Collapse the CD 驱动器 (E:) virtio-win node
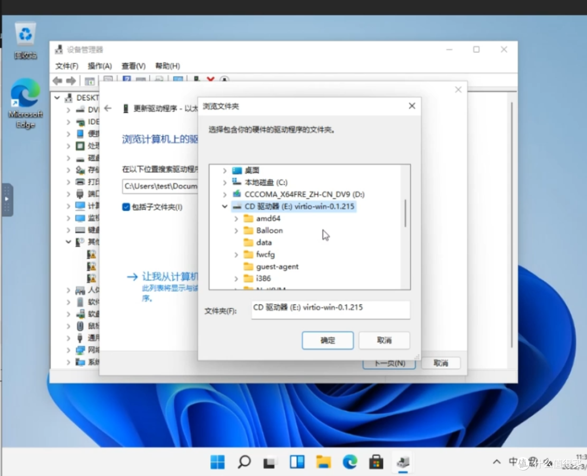This screenshot has width=587, height=476. coord(224,206)
